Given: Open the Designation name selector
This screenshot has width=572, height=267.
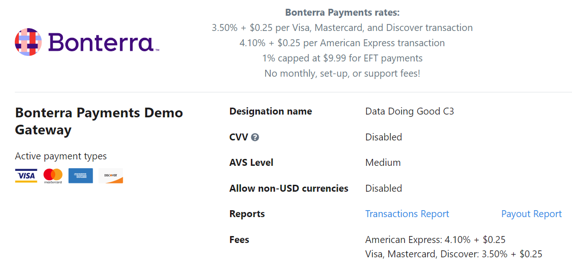Looking at the screenshot, I should click(409, 111).
